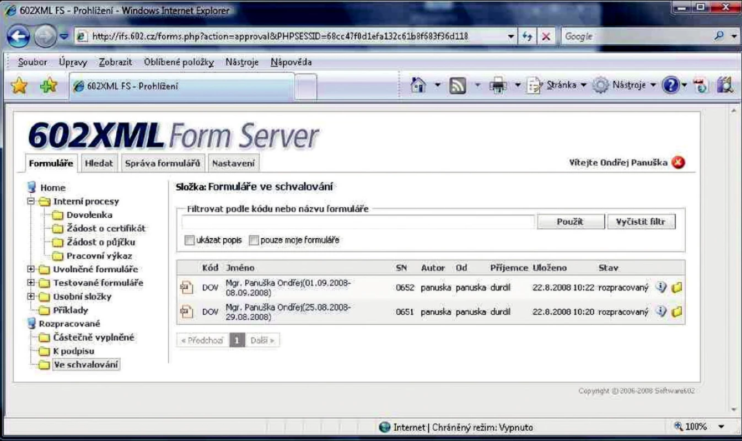The width and height of the screenshot is (742, 441).
Task: Click the « Předchozí pagination button
Action: 202,341
